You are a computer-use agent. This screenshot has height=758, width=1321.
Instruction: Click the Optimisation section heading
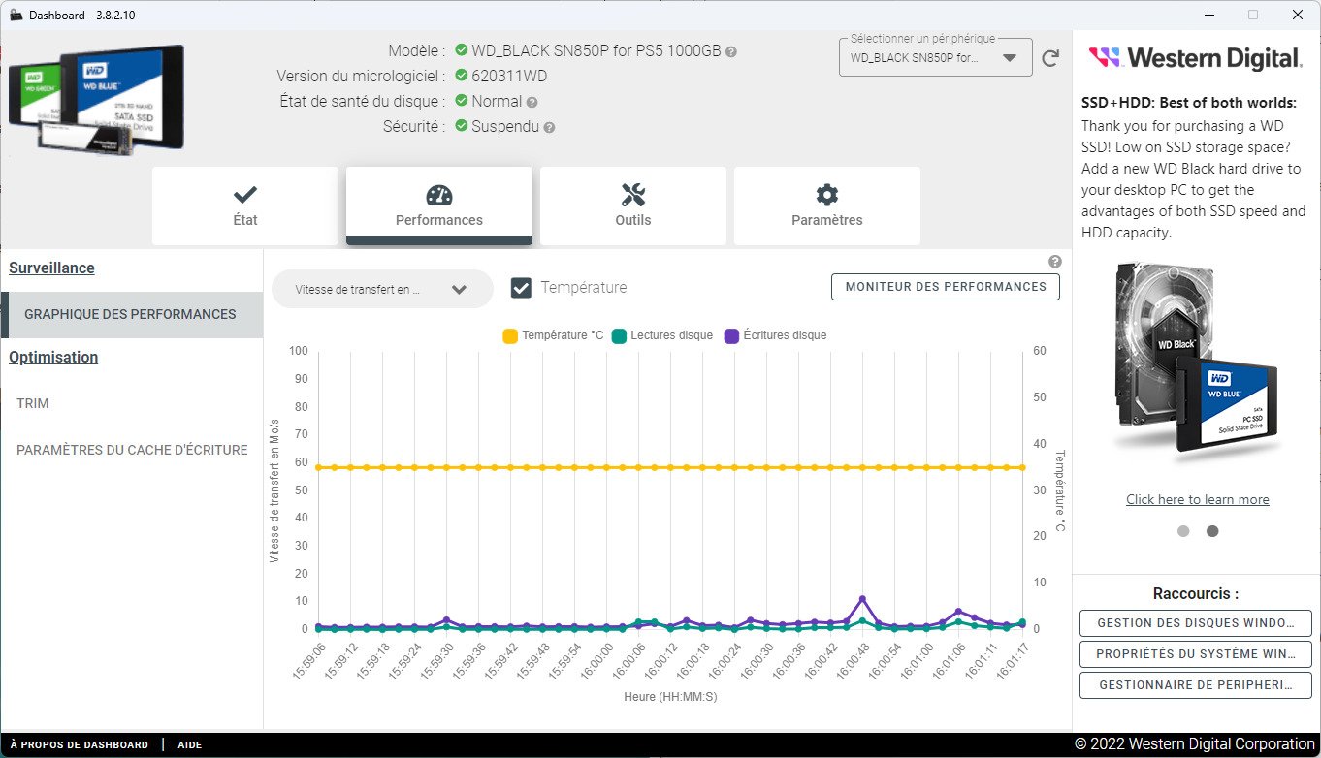[x=53, y=358]
